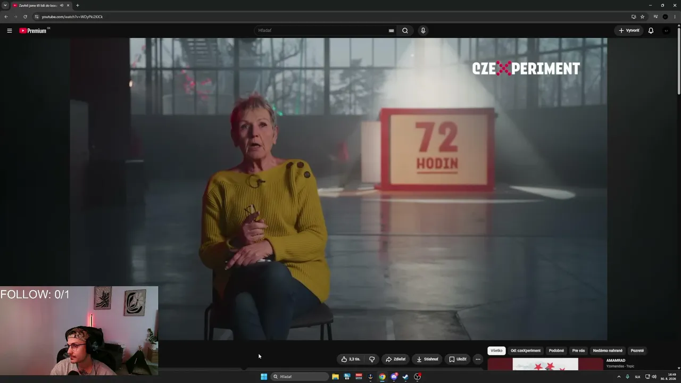This screenshot has height=383, width=681.
Task: View site information icon in address bar
Action: click(x=36, y=16)
